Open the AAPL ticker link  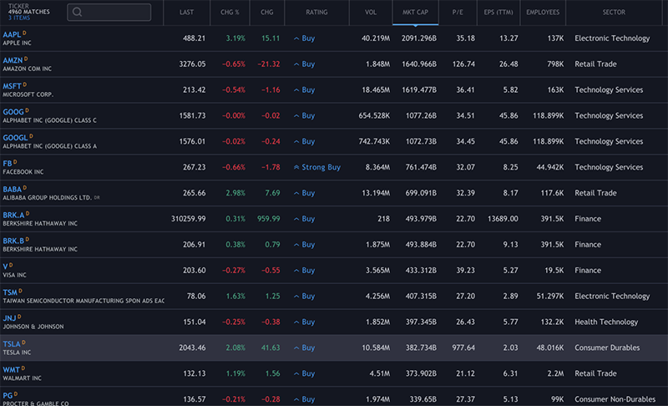pos(12,34)
